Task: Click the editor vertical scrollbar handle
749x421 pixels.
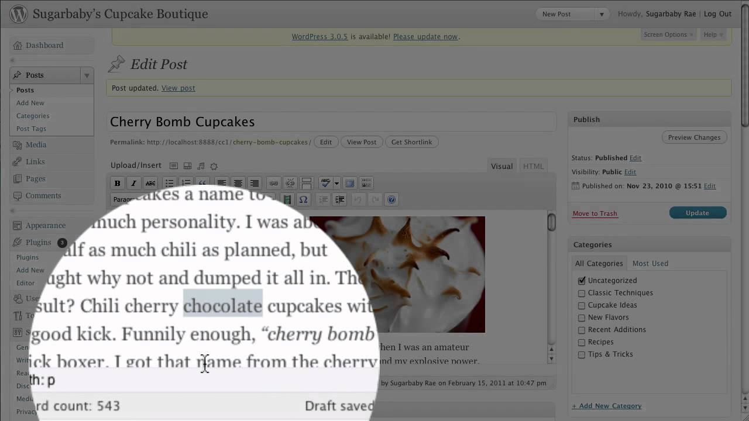Action: tap(551, 222)
